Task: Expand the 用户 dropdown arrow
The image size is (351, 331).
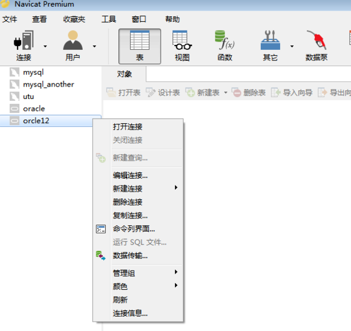Action: pos(95,46)
